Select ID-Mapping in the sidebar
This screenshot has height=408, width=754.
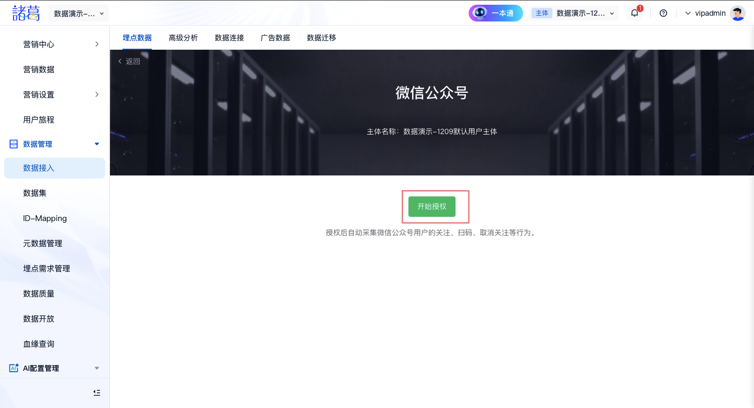(x=45, y=218)
